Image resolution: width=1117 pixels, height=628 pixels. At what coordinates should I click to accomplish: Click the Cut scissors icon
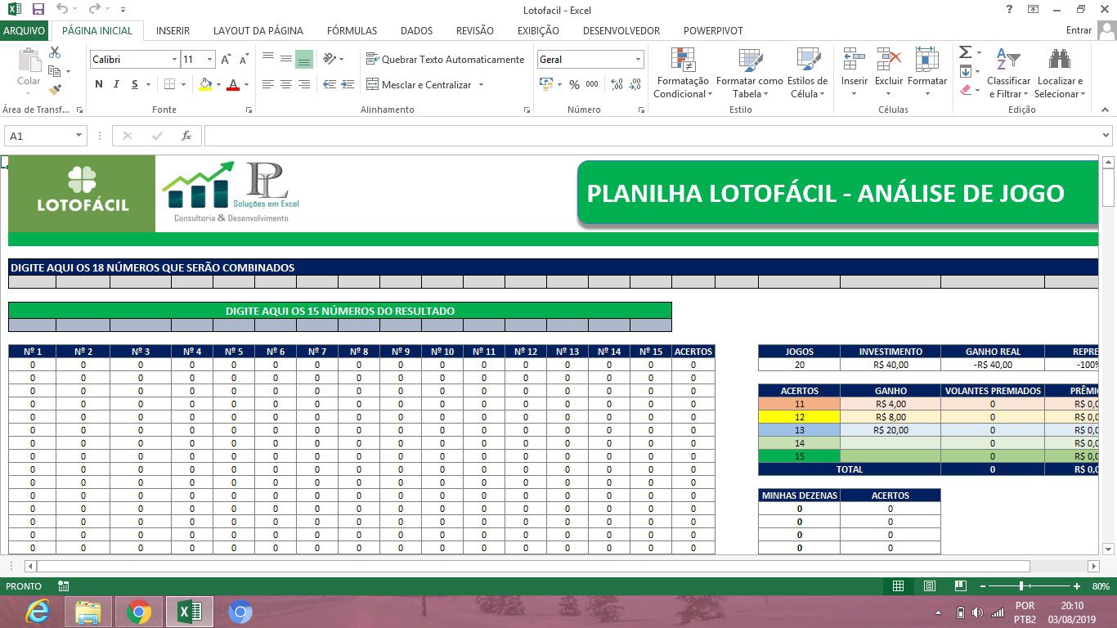pos(55,52)
